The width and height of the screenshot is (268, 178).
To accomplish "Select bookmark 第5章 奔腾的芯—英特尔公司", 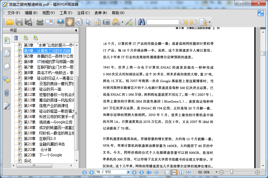I will click(49, 56).
